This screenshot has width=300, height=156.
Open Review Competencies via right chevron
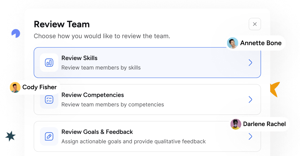pyautogui.click(x=250, y=100)
